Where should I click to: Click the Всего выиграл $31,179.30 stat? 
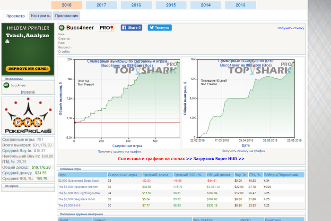[42, 145]
